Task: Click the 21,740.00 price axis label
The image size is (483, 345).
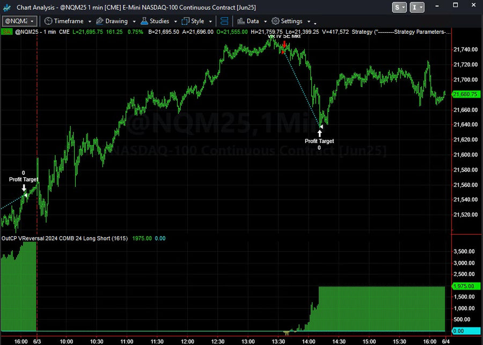Action: [465, 49]
